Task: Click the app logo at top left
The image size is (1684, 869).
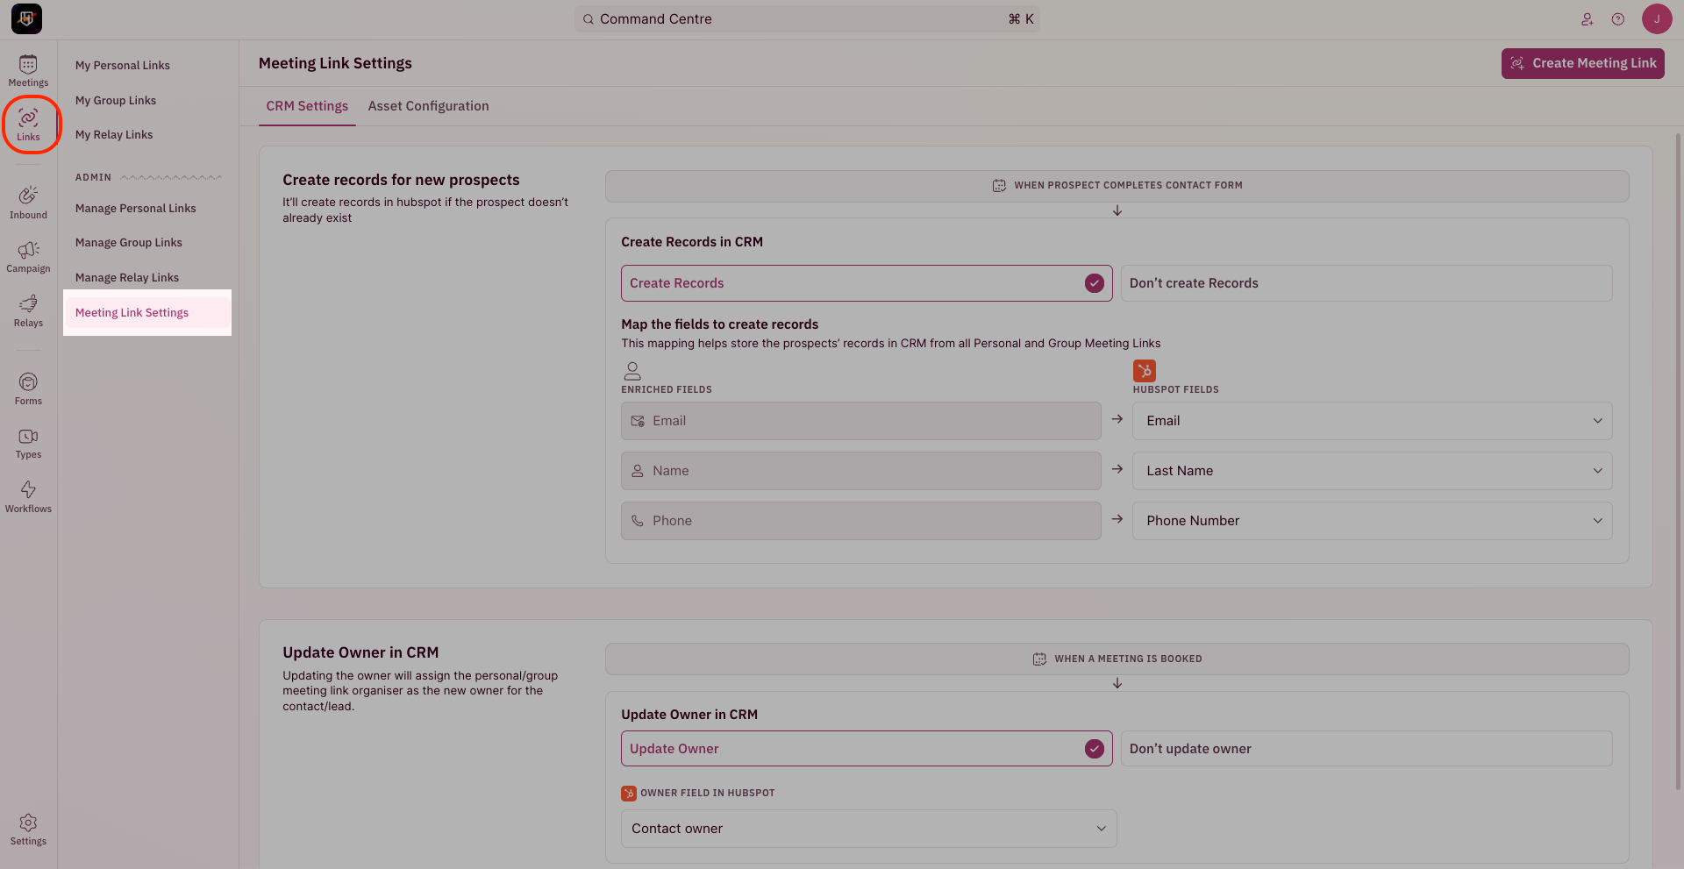Action: click(26, 18)
